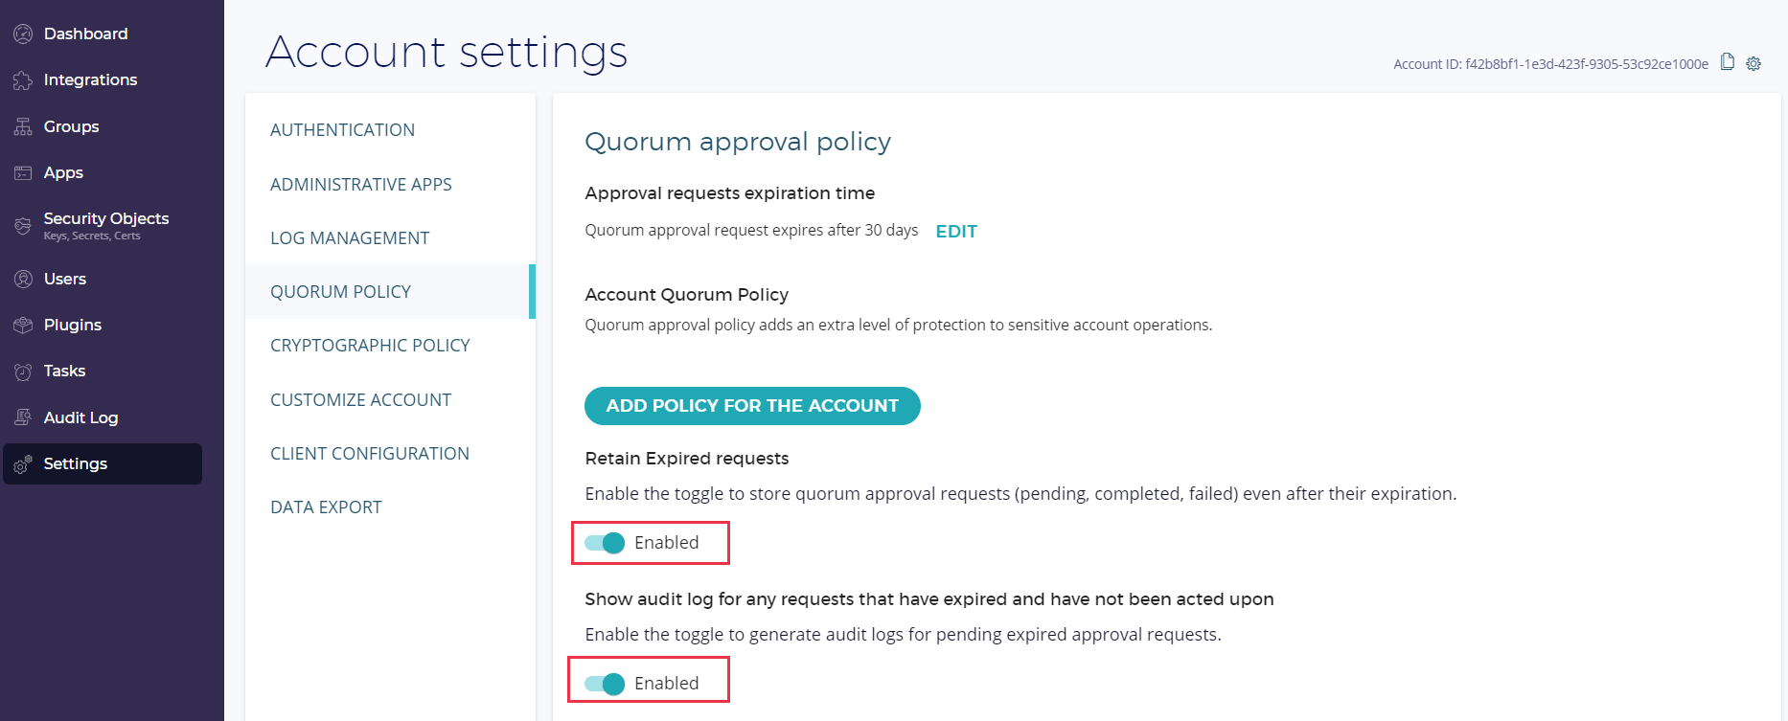Open the Cryptographic Policy tab
This screenshot has width=1788, height=721.
pos(370,346)
